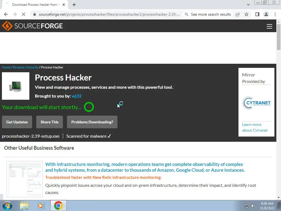Click the share page icon in address bar

(x=238, y=14)
